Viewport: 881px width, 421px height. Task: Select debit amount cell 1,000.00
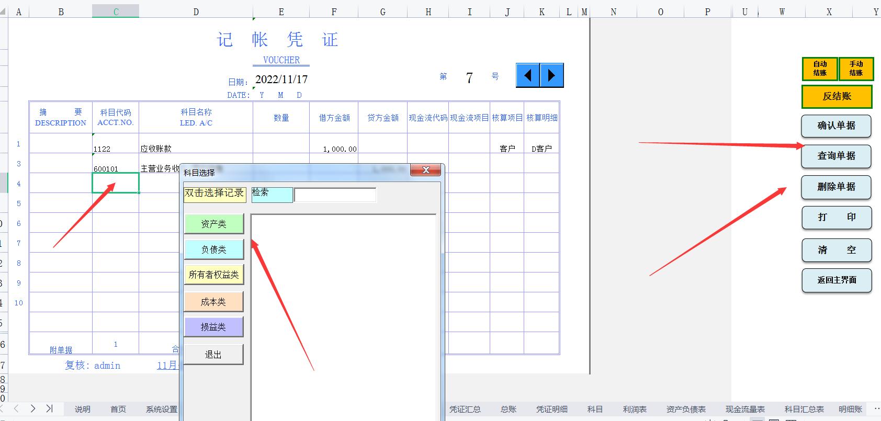[334, 143]
